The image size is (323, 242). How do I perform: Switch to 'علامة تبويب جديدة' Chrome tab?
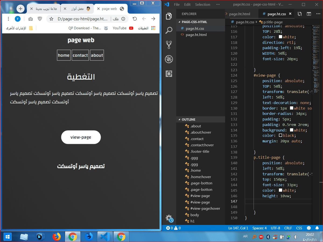(44, 9)
